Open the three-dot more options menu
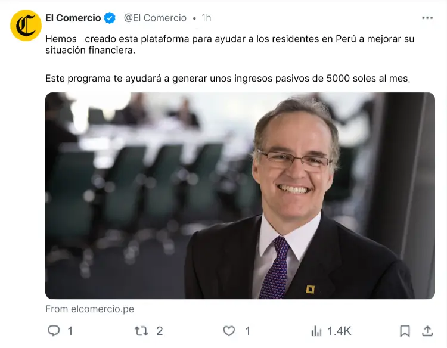 pos(427,18)
